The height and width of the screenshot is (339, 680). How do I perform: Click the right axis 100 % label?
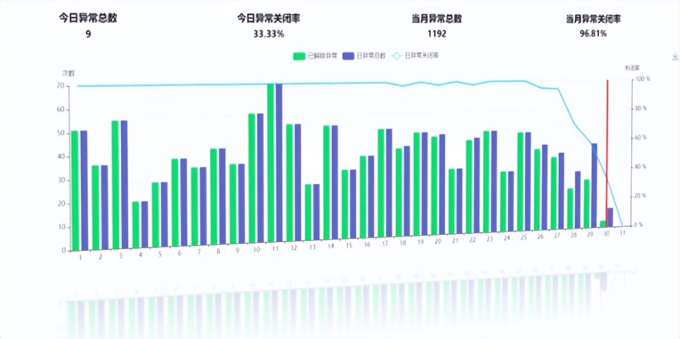pos(642,80)
